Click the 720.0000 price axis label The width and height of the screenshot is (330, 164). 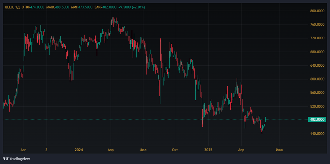click(x=318, y=38)
